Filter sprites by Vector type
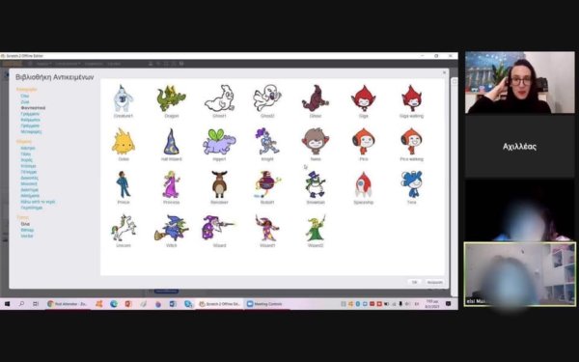579x362 pixels. 27,236
